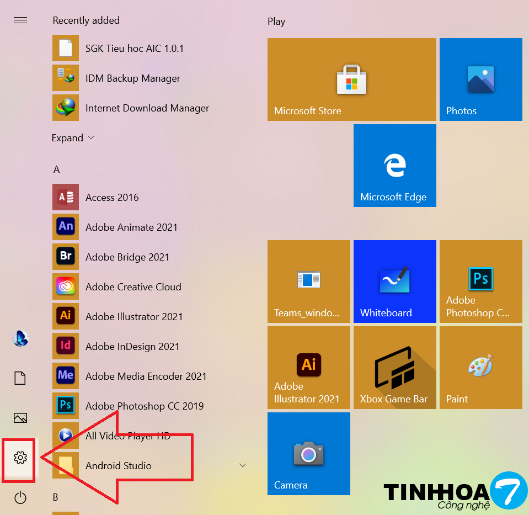Expand the Recently added list
Image resolution: width=529 pixels, height=515 pixels.
[x=73, y=138]
